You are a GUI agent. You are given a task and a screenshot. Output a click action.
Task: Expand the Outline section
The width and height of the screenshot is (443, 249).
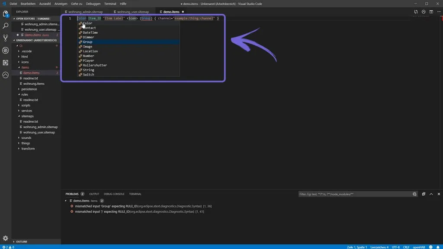click(x=14, y=242)
